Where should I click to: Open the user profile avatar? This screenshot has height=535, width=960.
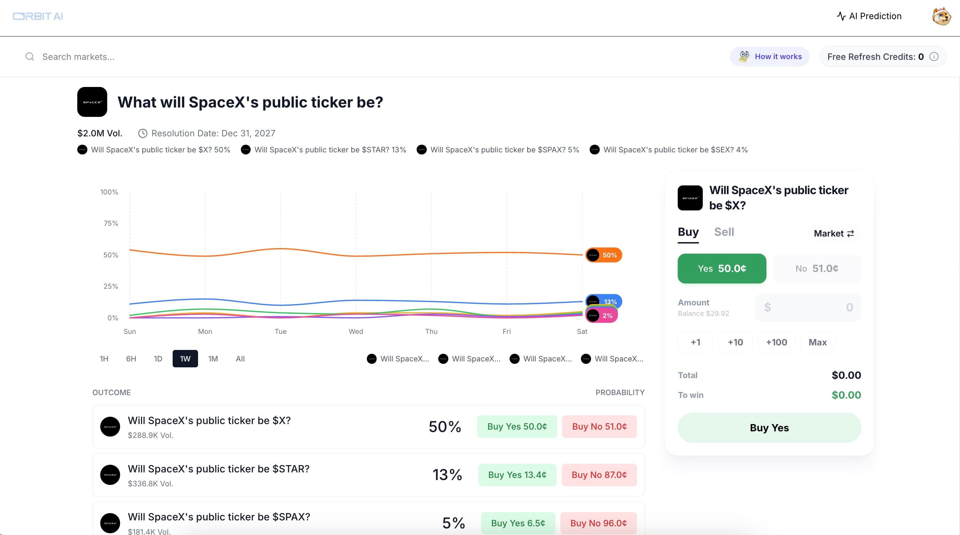pos(941,16)
